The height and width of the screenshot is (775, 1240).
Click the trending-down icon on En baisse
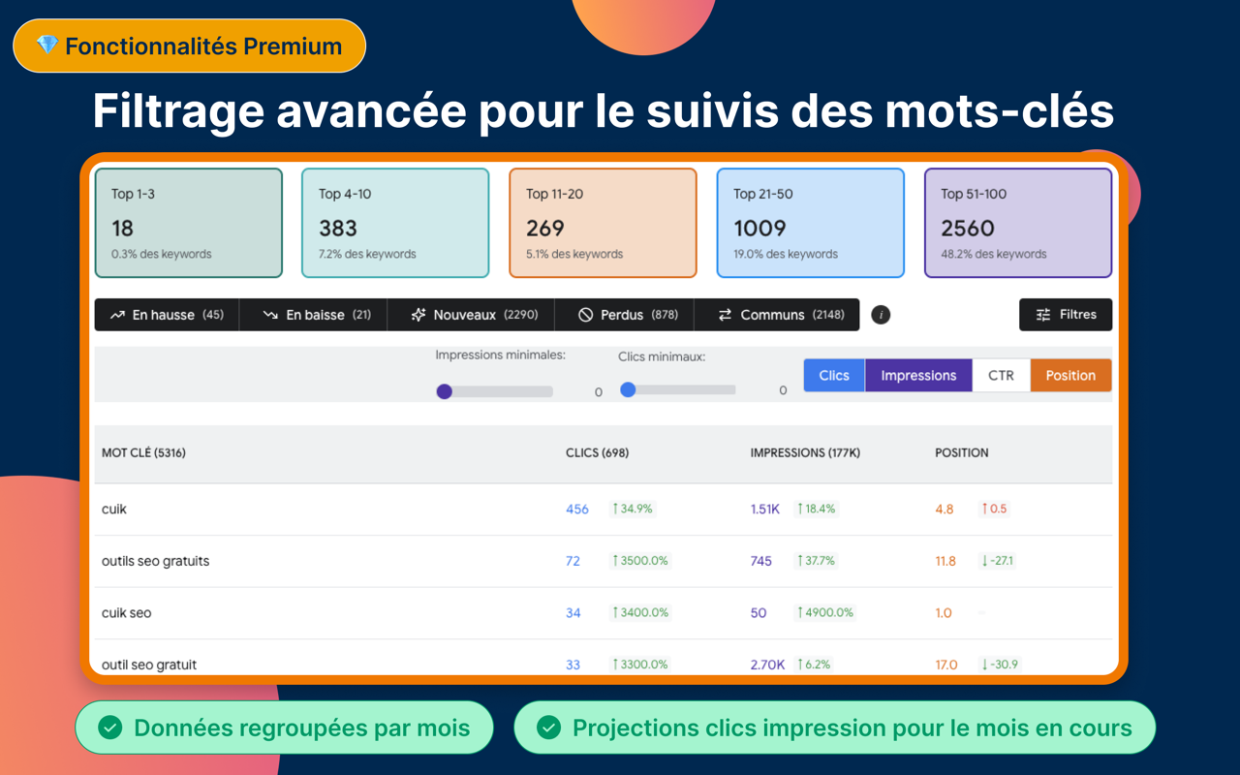click(x=270, y=315)
